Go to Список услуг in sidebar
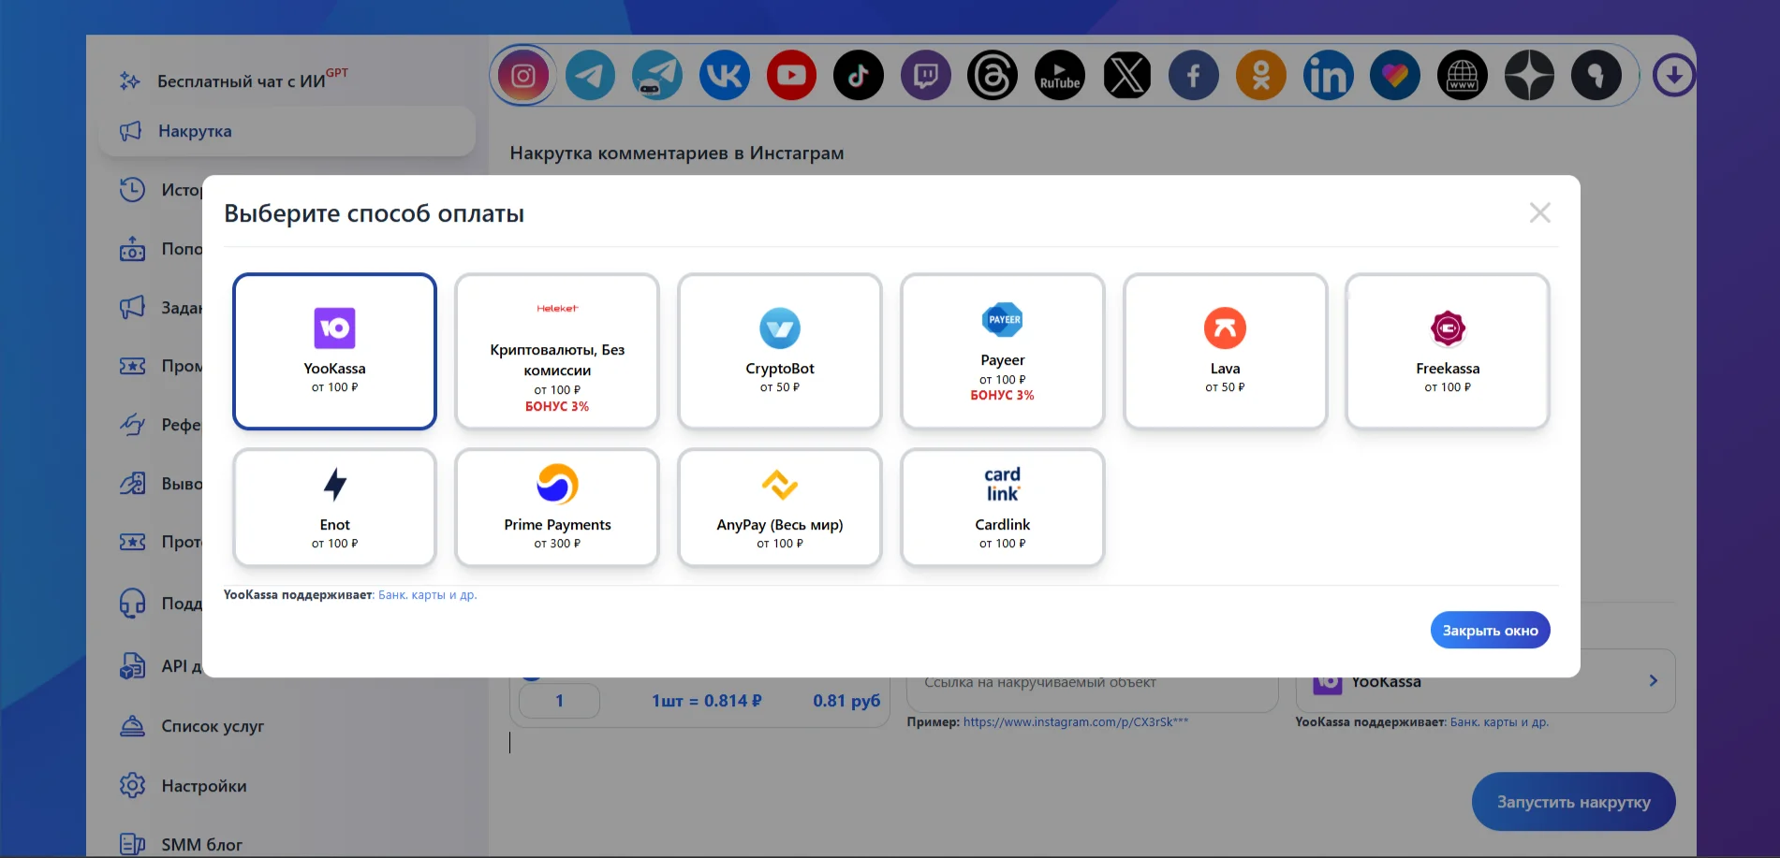This screenshot has width=1780, height=858. (213, 726)
